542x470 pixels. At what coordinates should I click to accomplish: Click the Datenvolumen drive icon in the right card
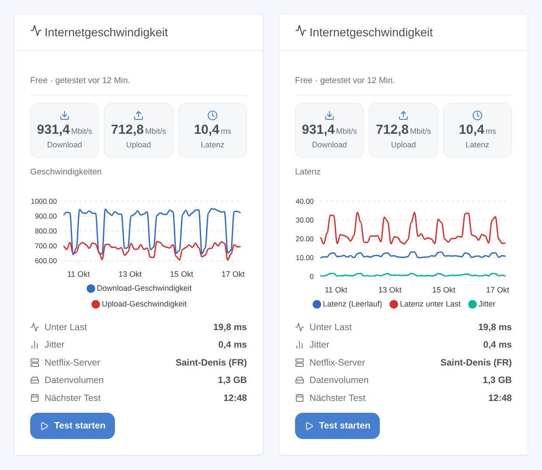pyautogui.click(x=300, y=380)
